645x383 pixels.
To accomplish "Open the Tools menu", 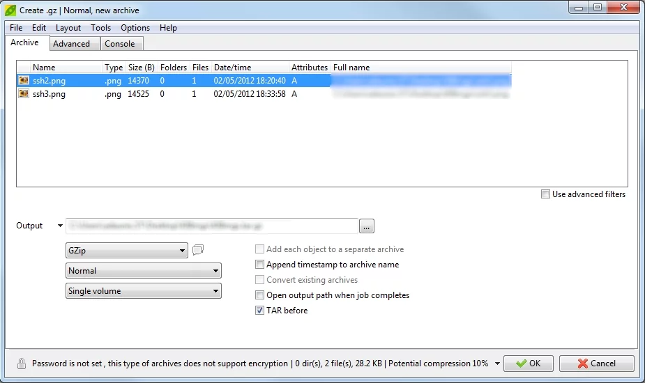I will [101, 28].
